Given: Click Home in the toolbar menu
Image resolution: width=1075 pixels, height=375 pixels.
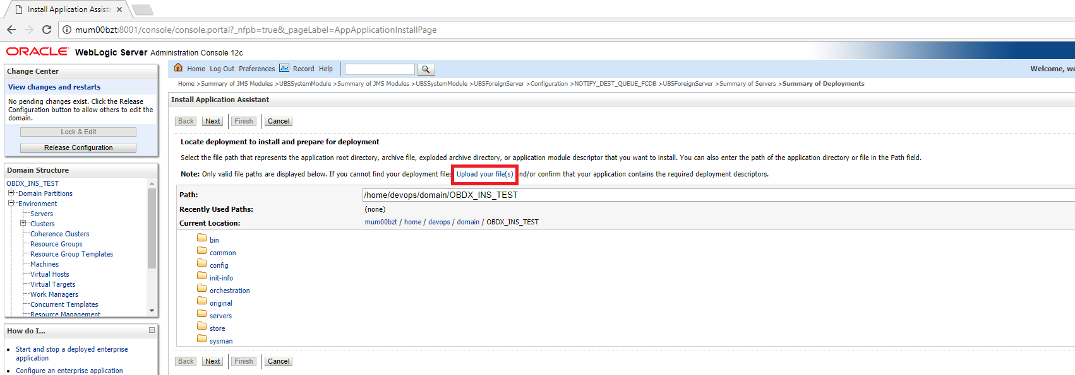Looking at the screenshot, I should pyautogui.click(x=196, y=69).
